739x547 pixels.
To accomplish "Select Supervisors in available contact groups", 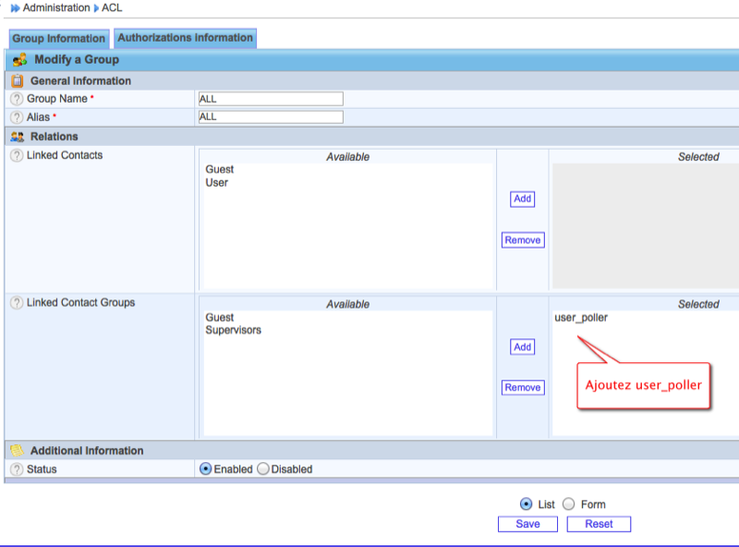I will point(233,330).
